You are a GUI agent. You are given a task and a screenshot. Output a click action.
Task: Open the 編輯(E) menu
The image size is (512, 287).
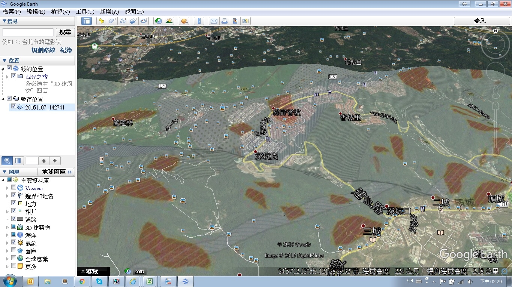click(36, 12)
